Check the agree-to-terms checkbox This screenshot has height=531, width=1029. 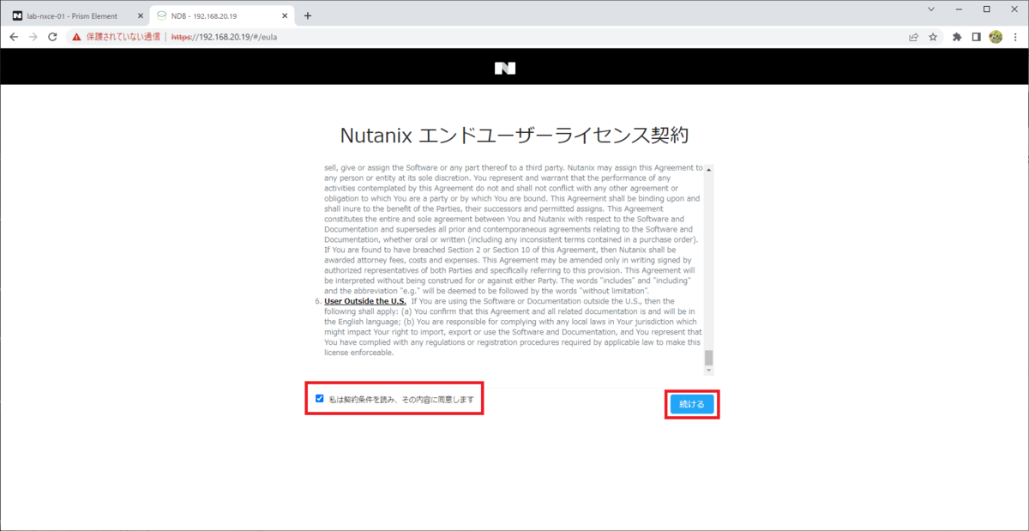tap(320, 399)
